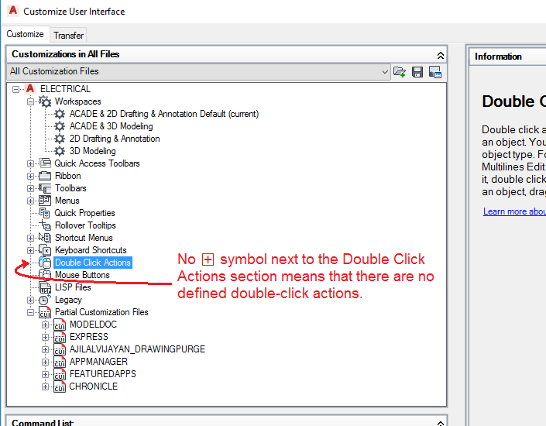Select the FEATUREDAPPS label
546x426 pixels.
point(103,374)
